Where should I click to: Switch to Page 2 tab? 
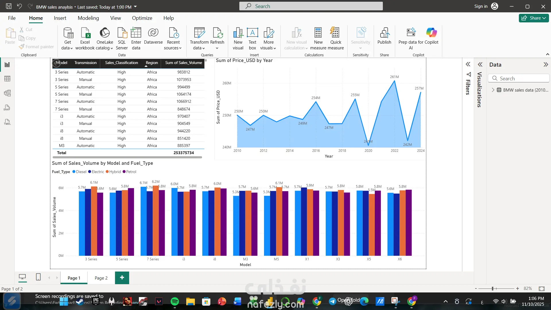(x=101, y=278)
